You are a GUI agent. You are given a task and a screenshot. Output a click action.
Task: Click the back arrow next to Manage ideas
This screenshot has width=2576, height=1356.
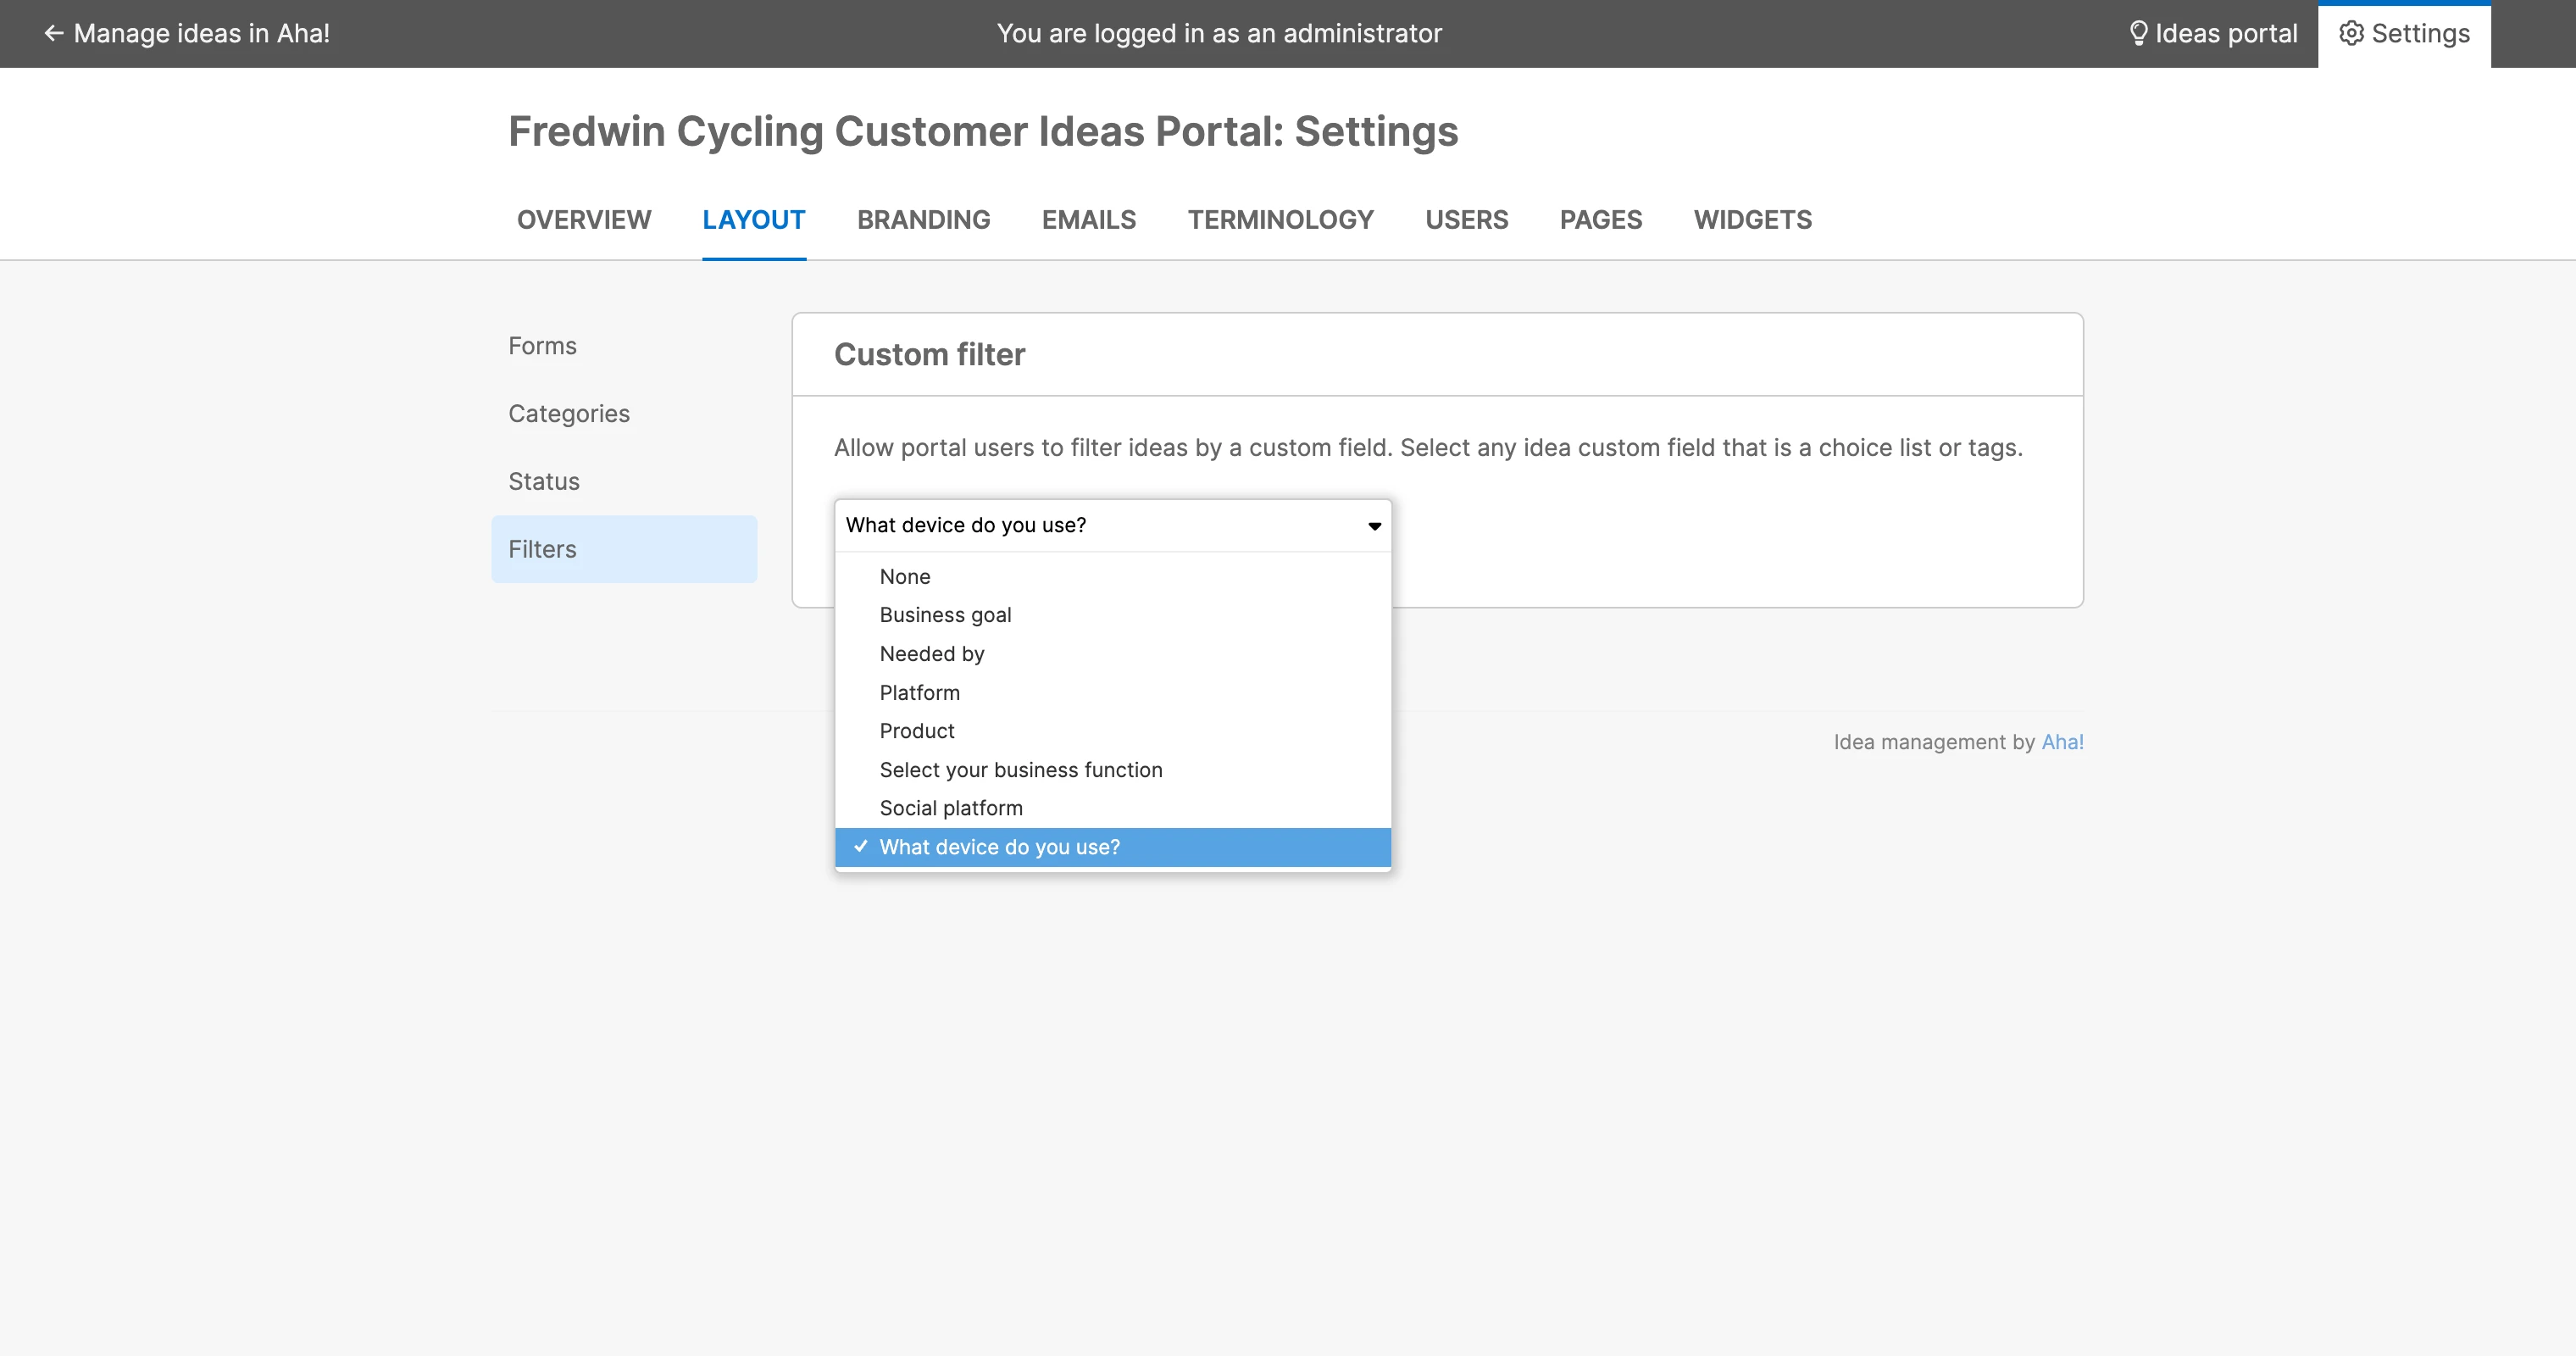click(54, 34)
